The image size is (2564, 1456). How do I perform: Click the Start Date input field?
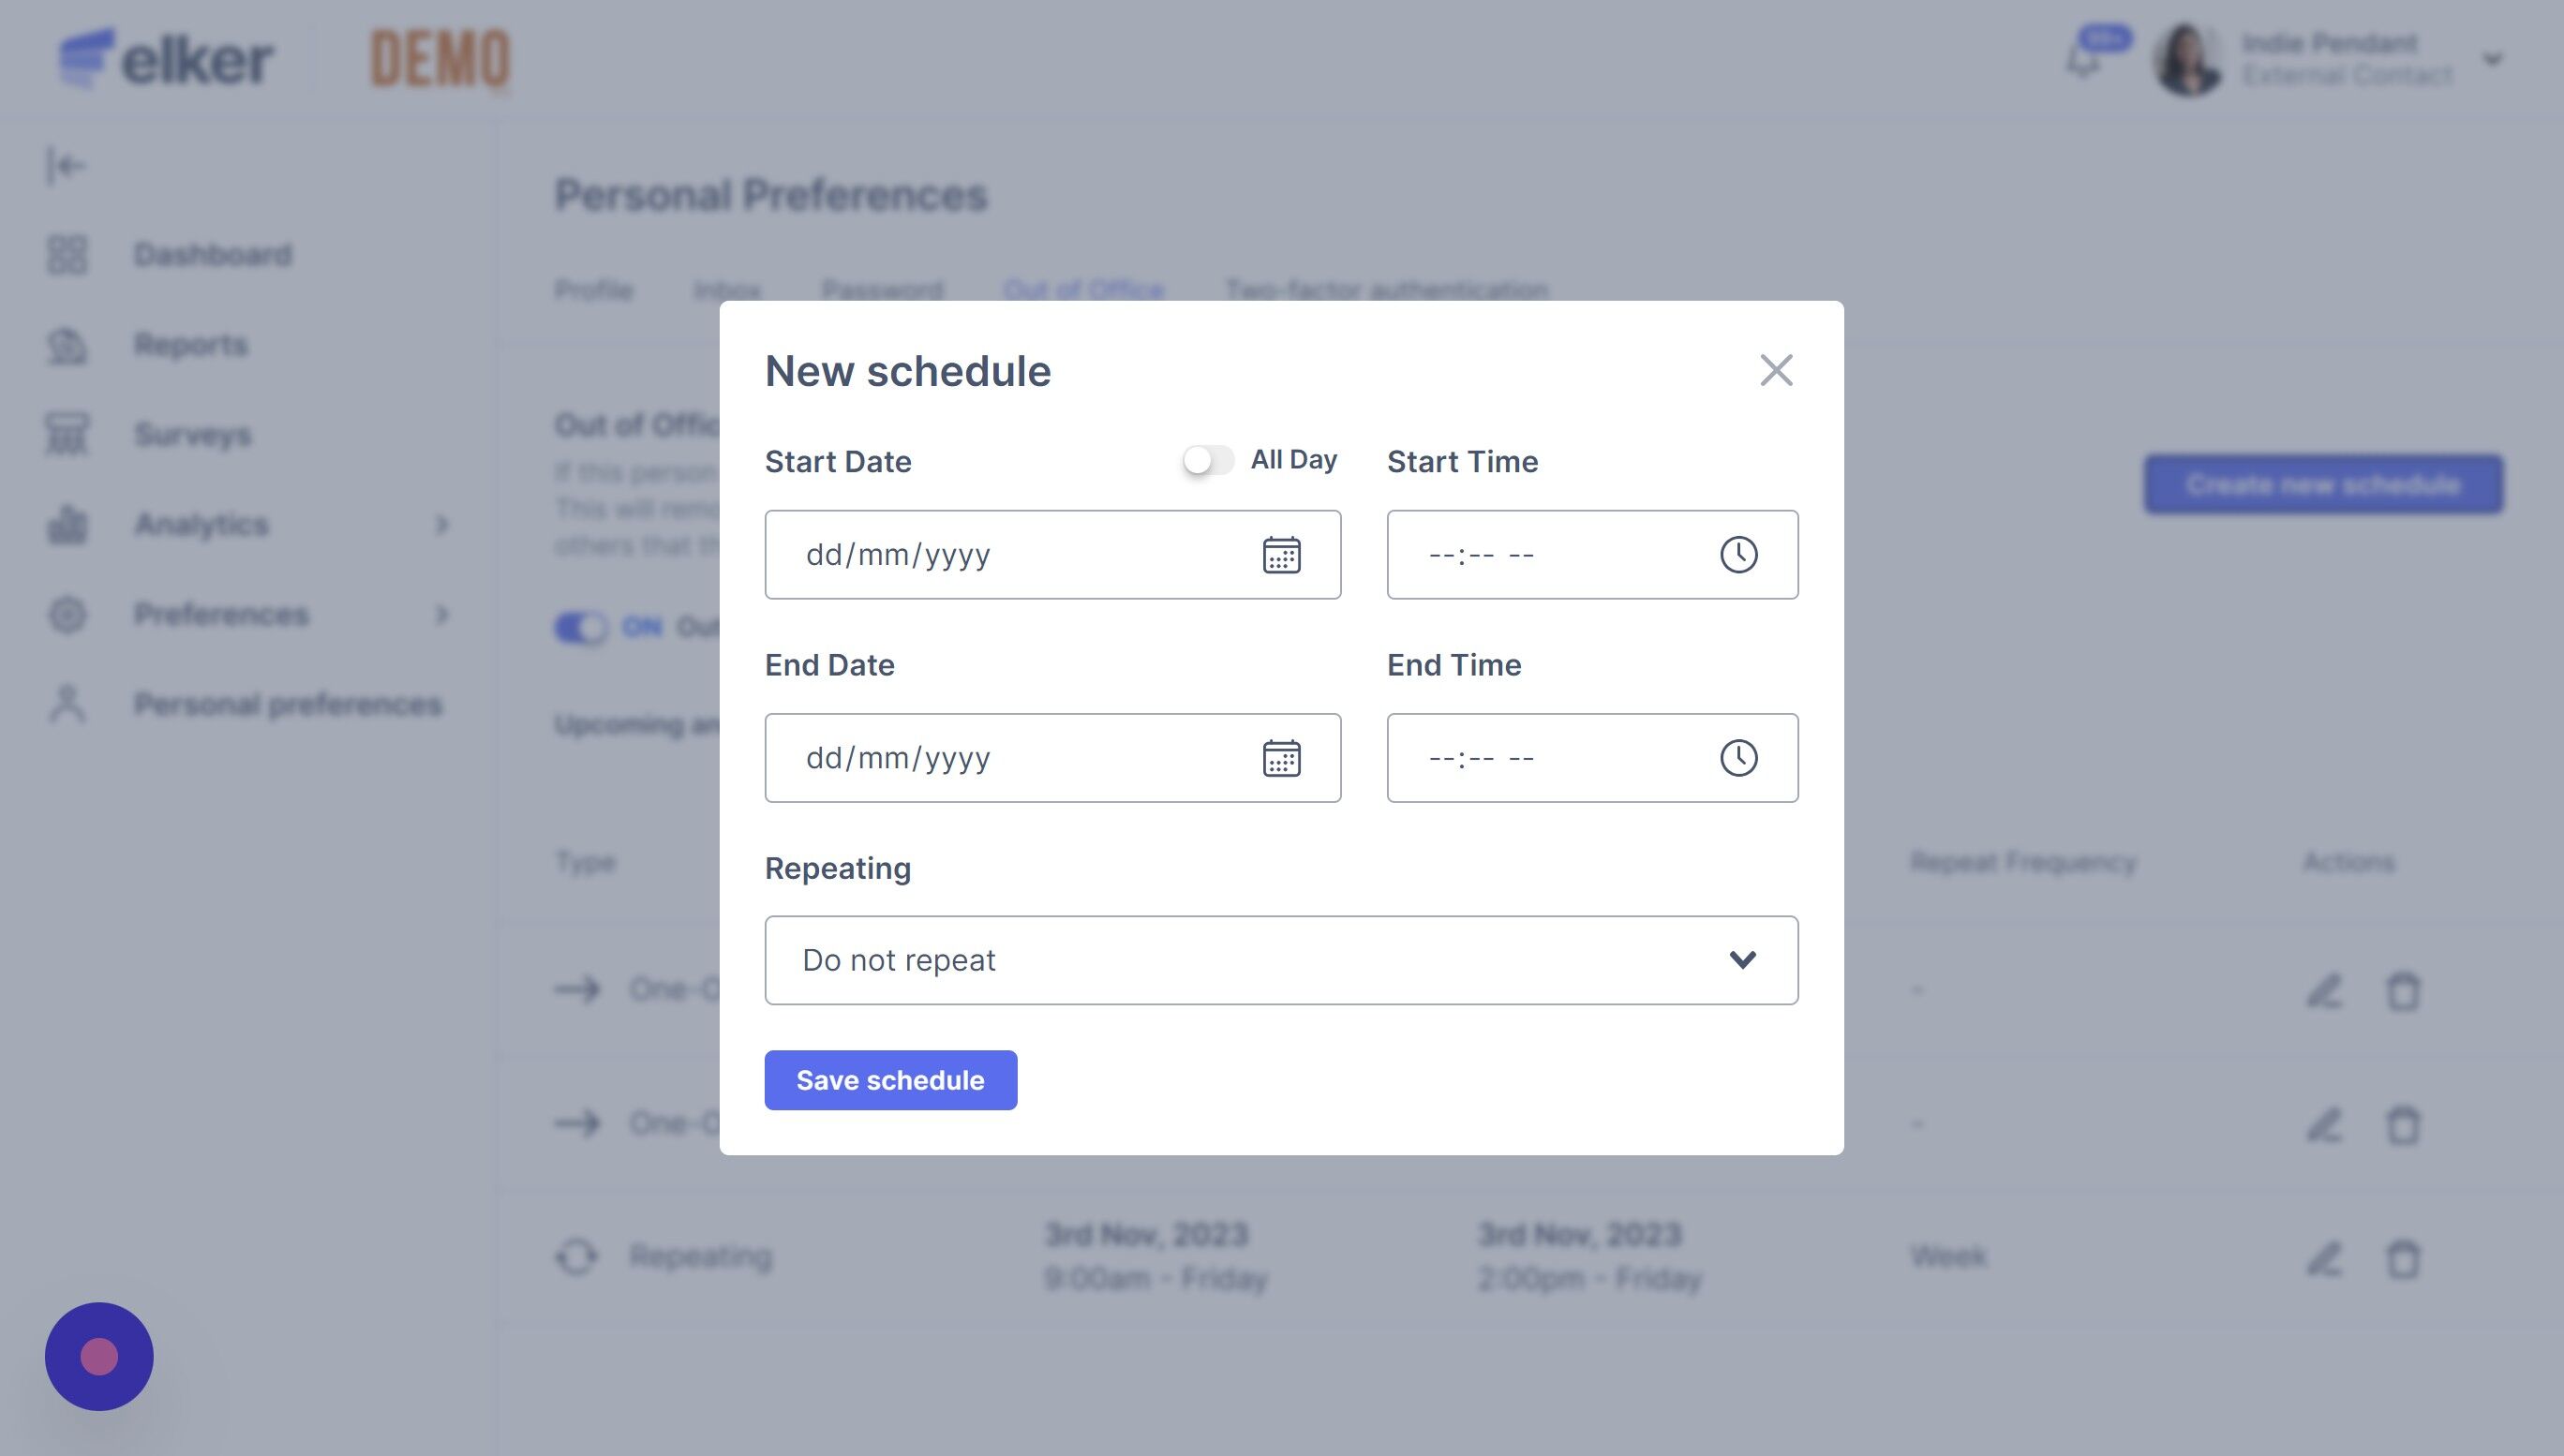coord(1010,555)
